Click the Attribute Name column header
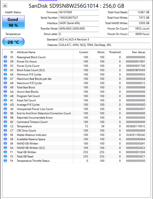153x199 pixels. pyautogui.click(x=44, y=52)
